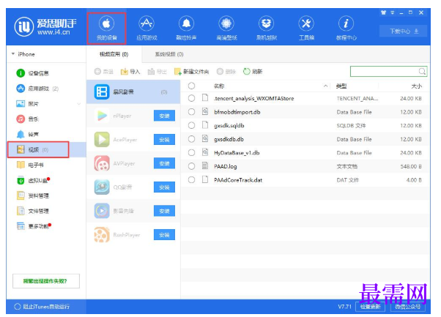Click the 大小 size column header
The height and width of the screenshot is (317, 441).
point(417,86)
